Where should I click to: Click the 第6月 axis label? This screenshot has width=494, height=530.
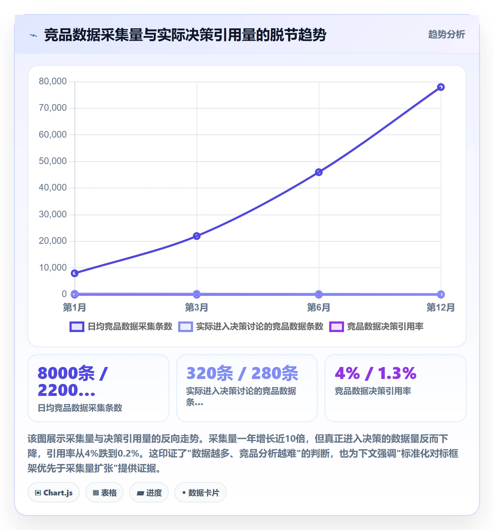[319, 307]
